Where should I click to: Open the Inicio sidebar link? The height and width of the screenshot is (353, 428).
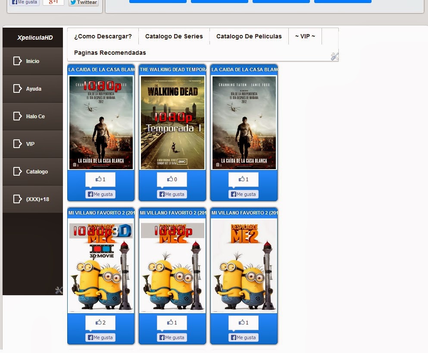pos(33,61)
